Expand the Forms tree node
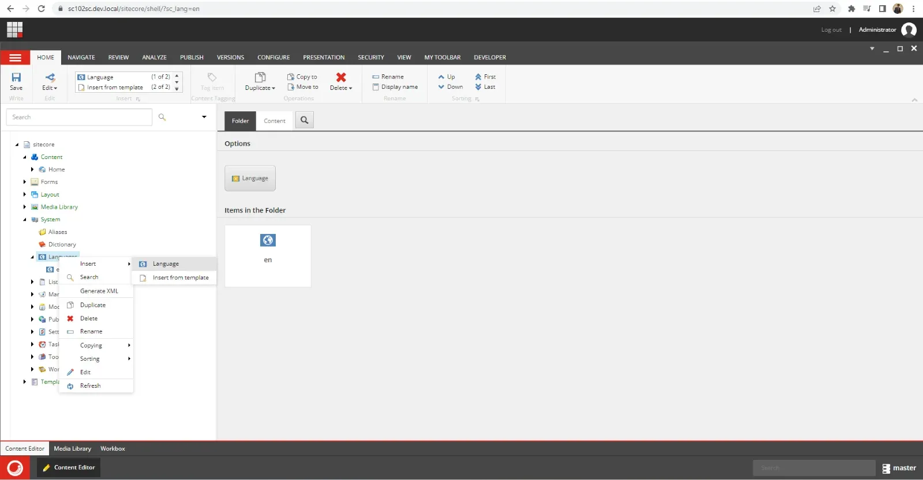This screenshot has width=923, height=480. point(25,182)
